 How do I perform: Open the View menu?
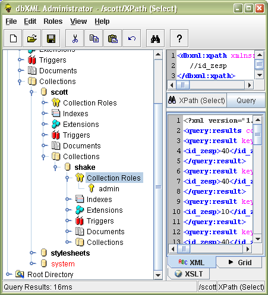tap(78, 21)
